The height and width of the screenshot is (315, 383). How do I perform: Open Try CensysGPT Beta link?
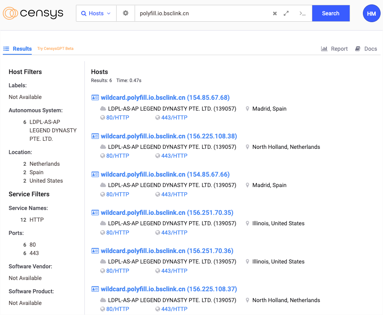(x=55, y=48)
